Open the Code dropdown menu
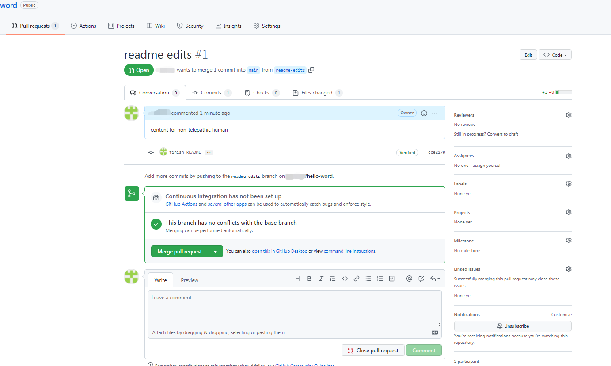 click(x=555, y=54)
